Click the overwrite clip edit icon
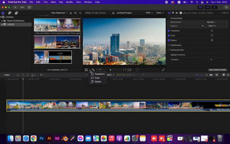Screen dimensions: 230x144 32,75
